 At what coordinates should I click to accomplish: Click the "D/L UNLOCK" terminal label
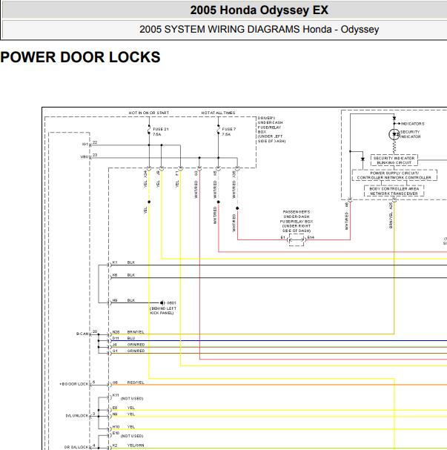[x=77, y=416]
